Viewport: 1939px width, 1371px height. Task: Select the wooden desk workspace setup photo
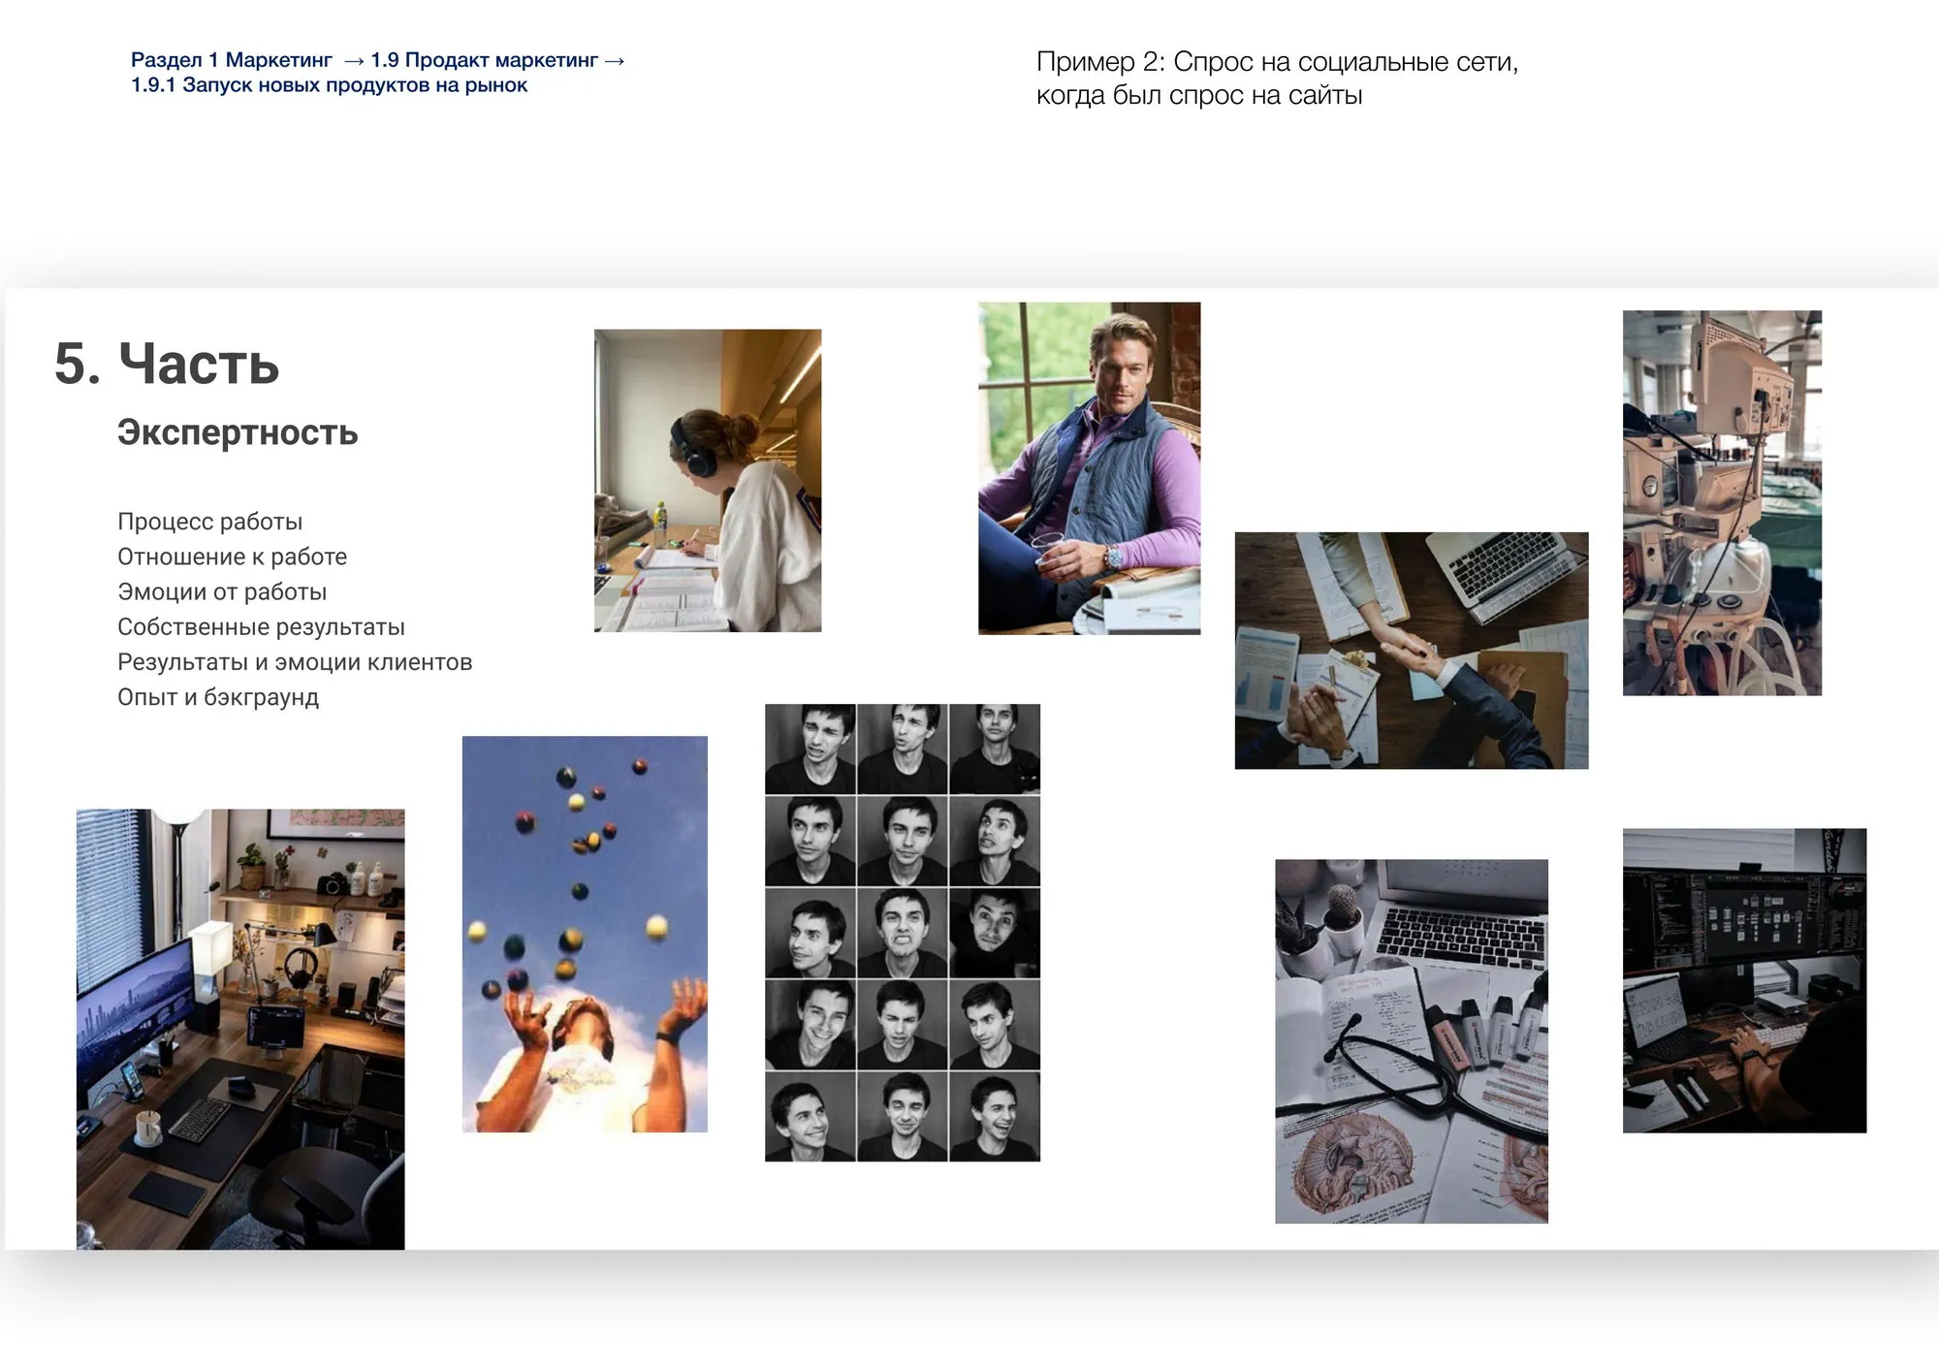[240, 1029]
